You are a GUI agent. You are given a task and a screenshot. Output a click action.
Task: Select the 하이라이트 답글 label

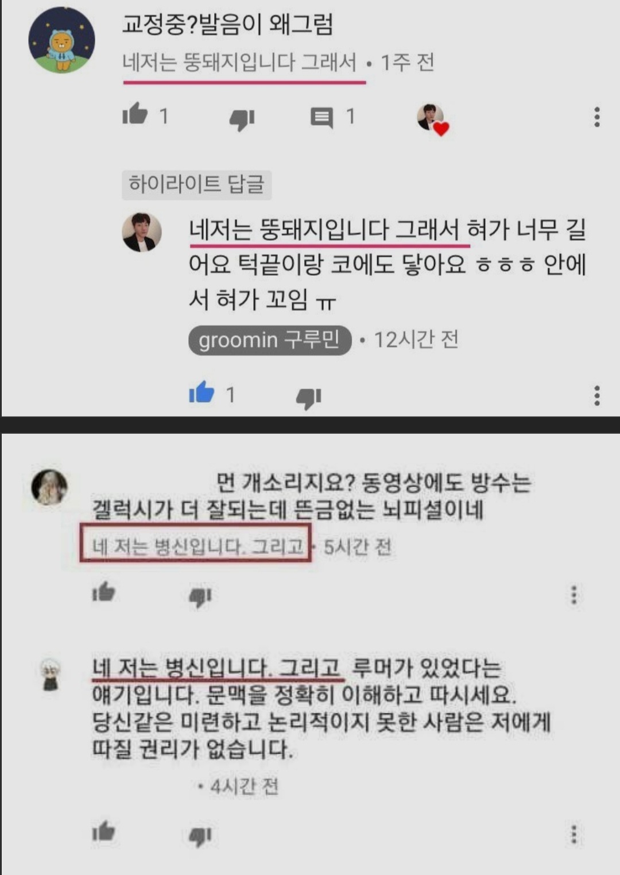pyautogui.click(x=196, y=184)
